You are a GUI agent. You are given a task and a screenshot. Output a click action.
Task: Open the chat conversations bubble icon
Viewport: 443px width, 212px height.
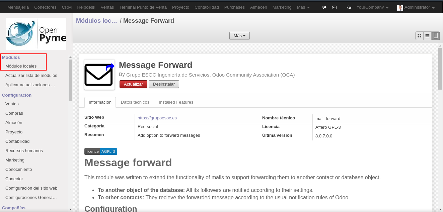tap(349, 7)
